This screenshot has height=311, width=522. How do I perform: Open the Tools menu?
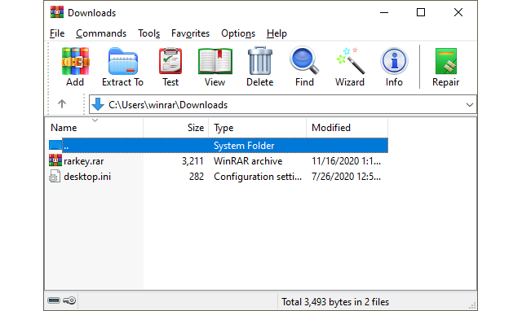click(x=148, y=33)
